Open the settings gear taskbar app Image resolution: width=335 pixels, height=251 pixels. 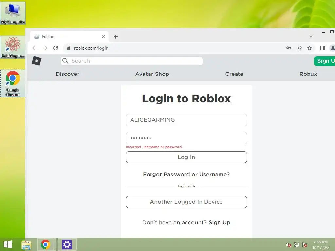pos(67,244)
